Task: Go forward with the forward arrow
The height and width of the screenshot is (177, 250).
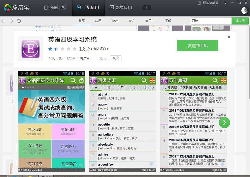Action: click(11, 21)
